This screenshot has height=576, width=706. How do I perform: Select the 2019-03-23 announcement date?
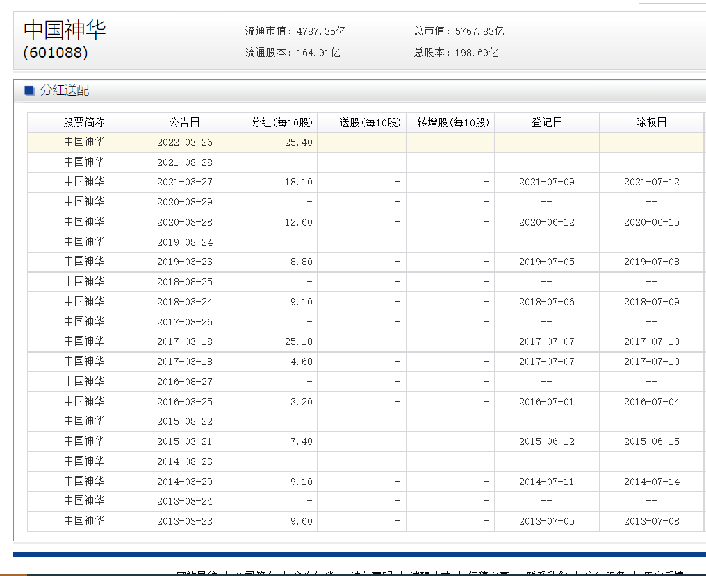point(185,262)
